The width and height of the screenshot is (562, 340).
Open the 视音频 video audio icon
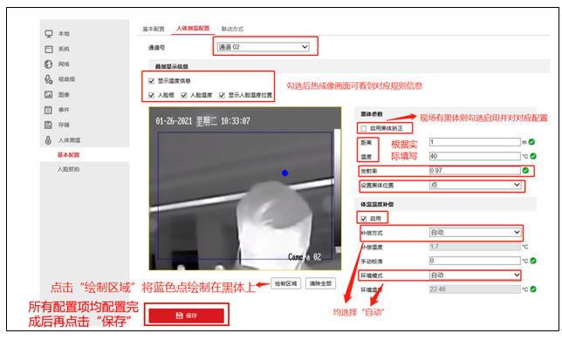[48, 79]
